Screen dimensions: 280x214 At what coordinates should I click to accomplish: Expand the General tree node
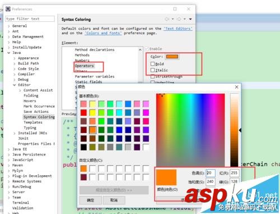coord(9,26)
